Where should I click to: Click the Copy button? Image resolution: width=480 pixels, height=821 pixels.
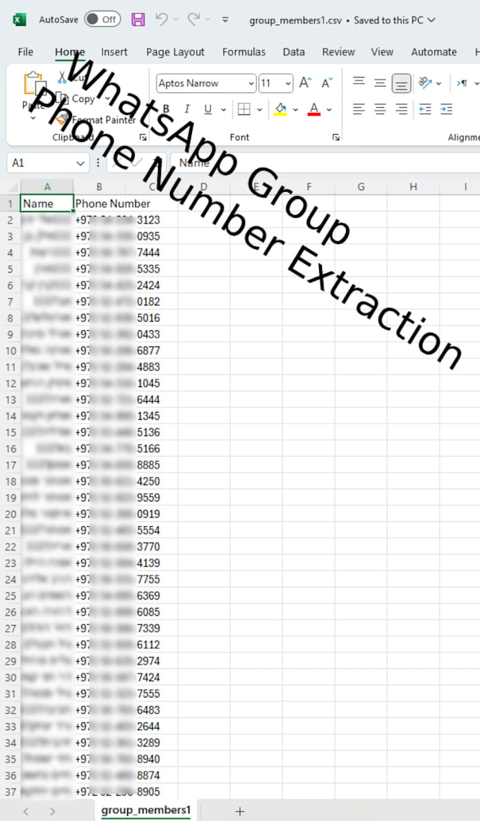(x=76, y=99)
